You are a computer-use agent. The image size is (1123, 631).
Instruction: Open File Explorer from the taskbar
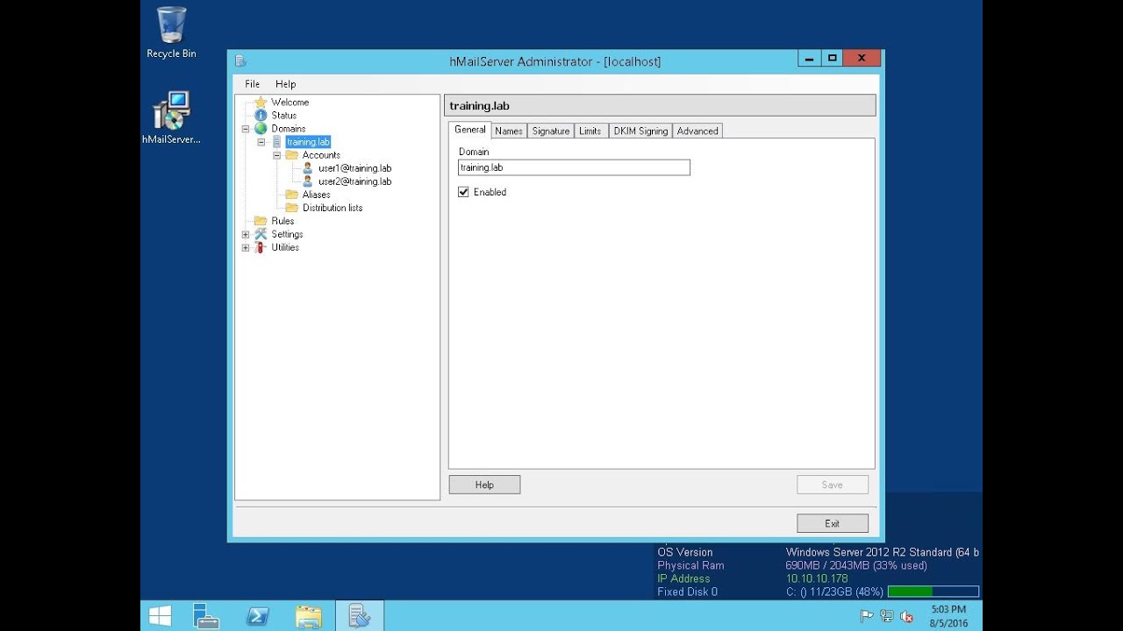(x=308, y=616)
